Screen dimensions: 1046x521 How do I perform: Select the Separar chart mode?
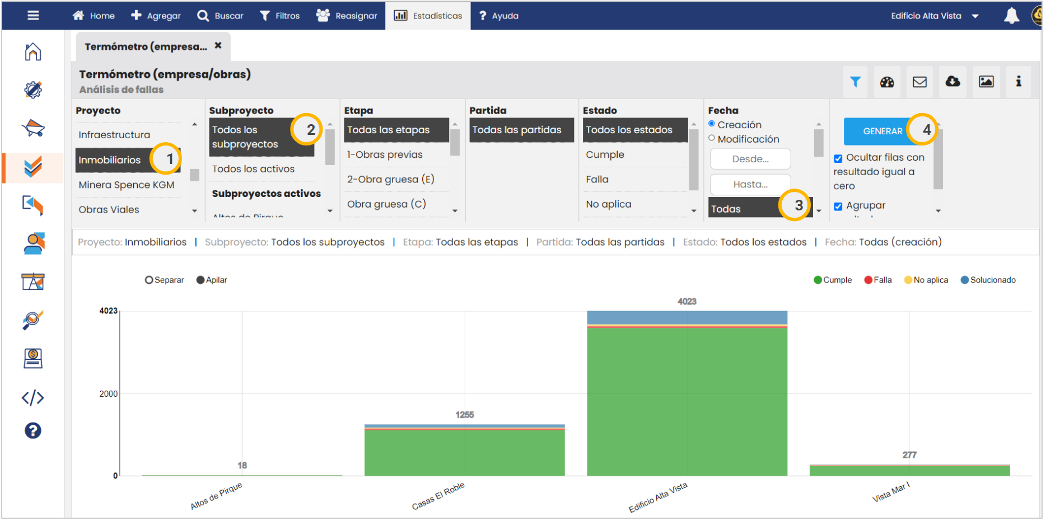pos(149,281)
